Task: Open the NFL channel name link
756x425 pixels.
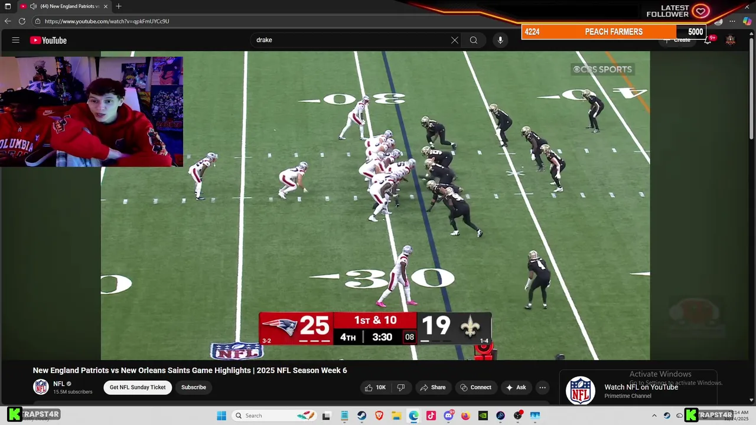Action: (59, 384)
